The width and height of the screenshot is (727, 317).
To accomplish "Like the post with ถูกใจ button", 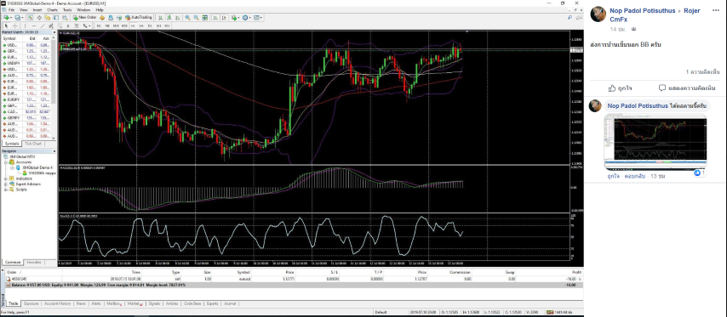I will pos(620,88).
